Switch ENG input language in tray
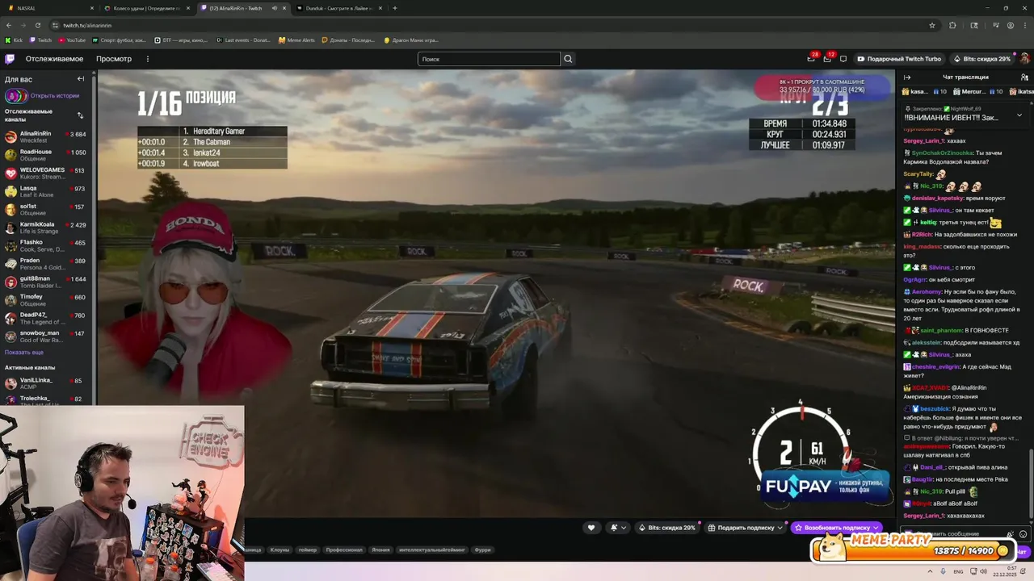1034x581 pixels. [958, 571]
